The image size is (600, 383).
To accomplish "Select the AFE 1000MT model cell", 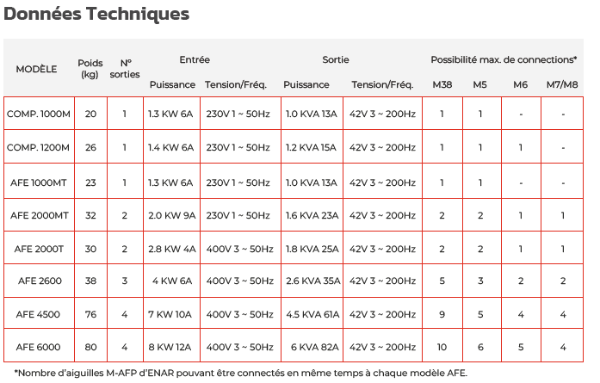I will [38, 182].
